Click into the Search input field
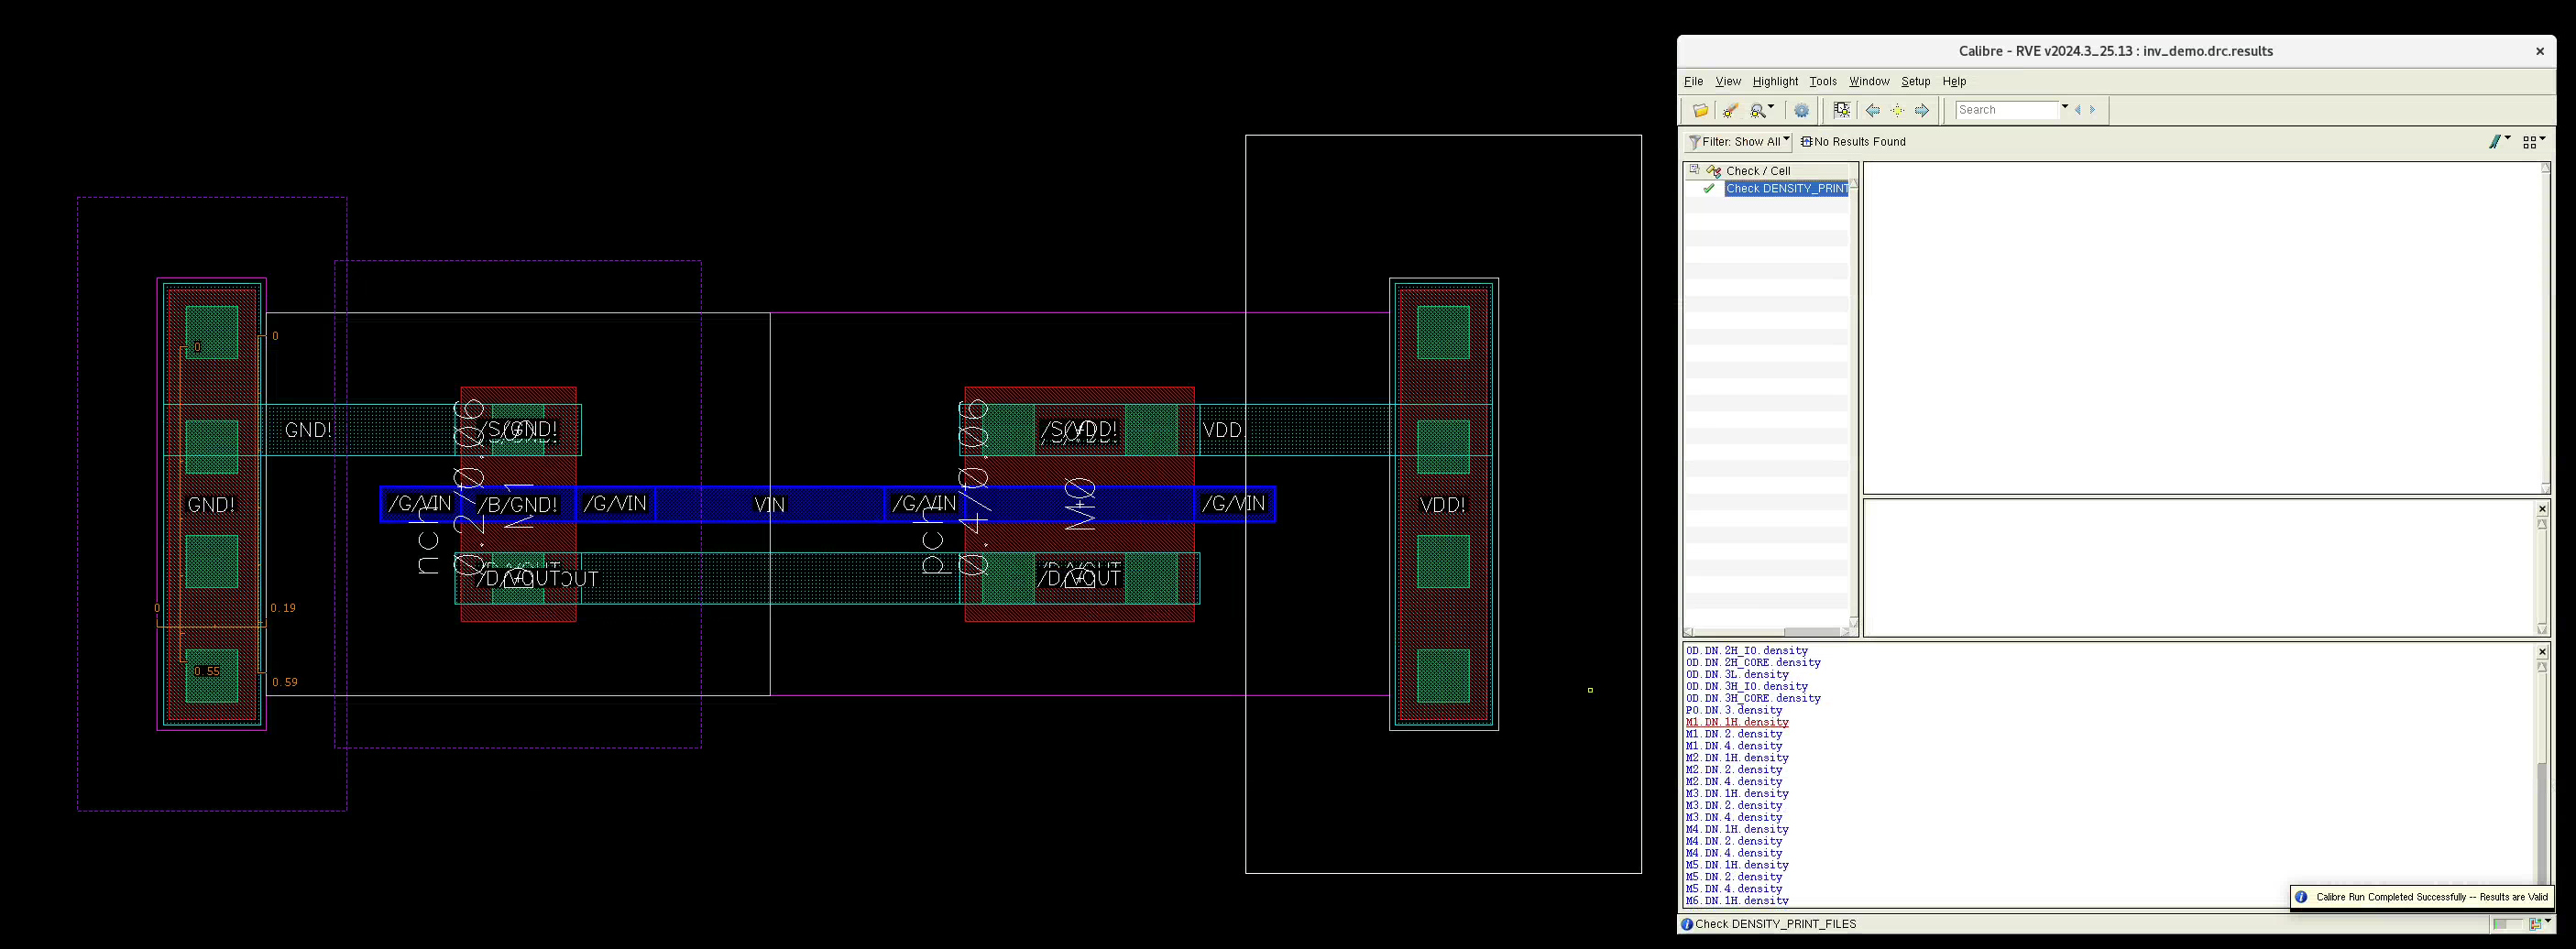 point(2007,110)
